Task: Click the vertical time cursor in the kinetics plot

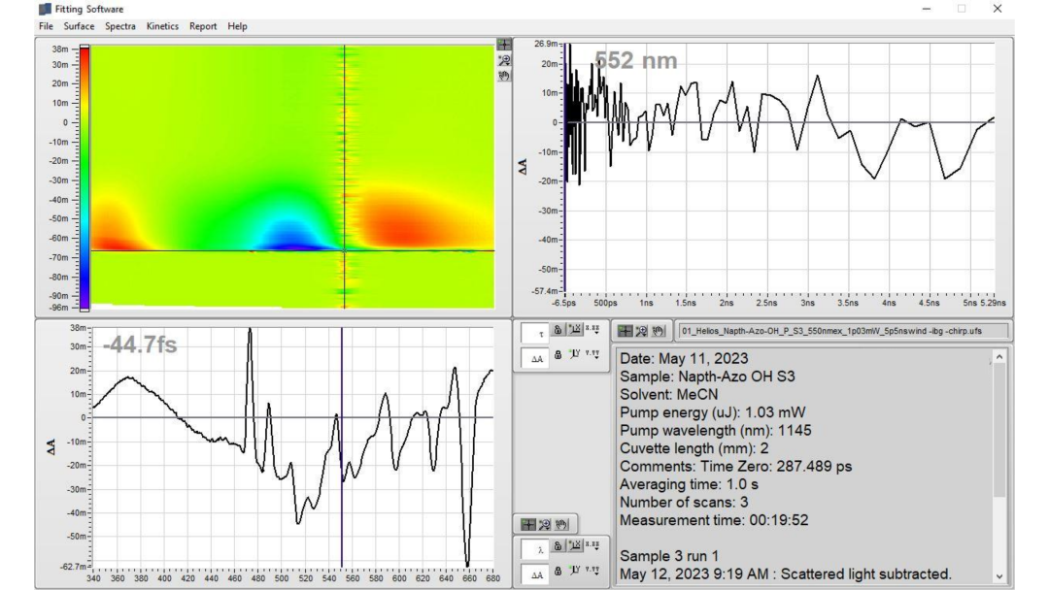Action: click(x=564, y=167)
